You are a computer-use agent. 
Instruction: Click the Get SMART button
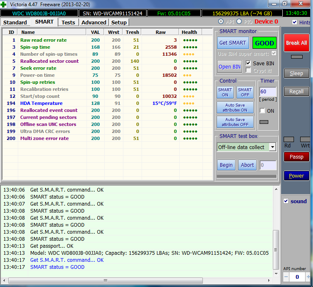pos(233,43)
